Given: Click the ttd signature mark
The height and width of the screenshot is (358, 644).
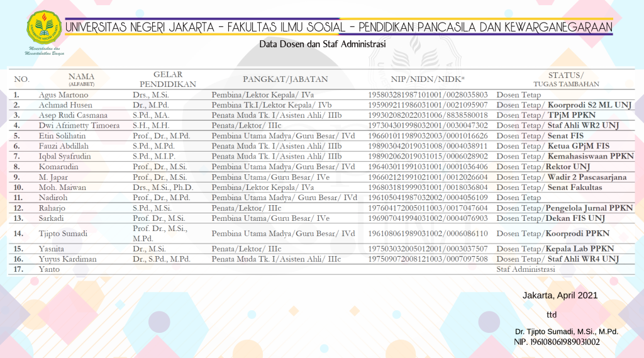Looking at the screenshot, I should (552, 315).
